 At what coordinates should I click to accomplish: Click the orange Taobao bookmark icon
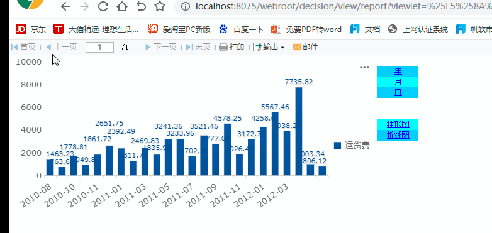(152, 29)
